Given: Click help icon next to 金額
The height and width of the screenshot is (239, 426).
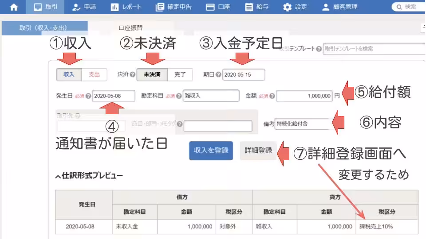Looking at the screenshot, I should pos(272,96).
